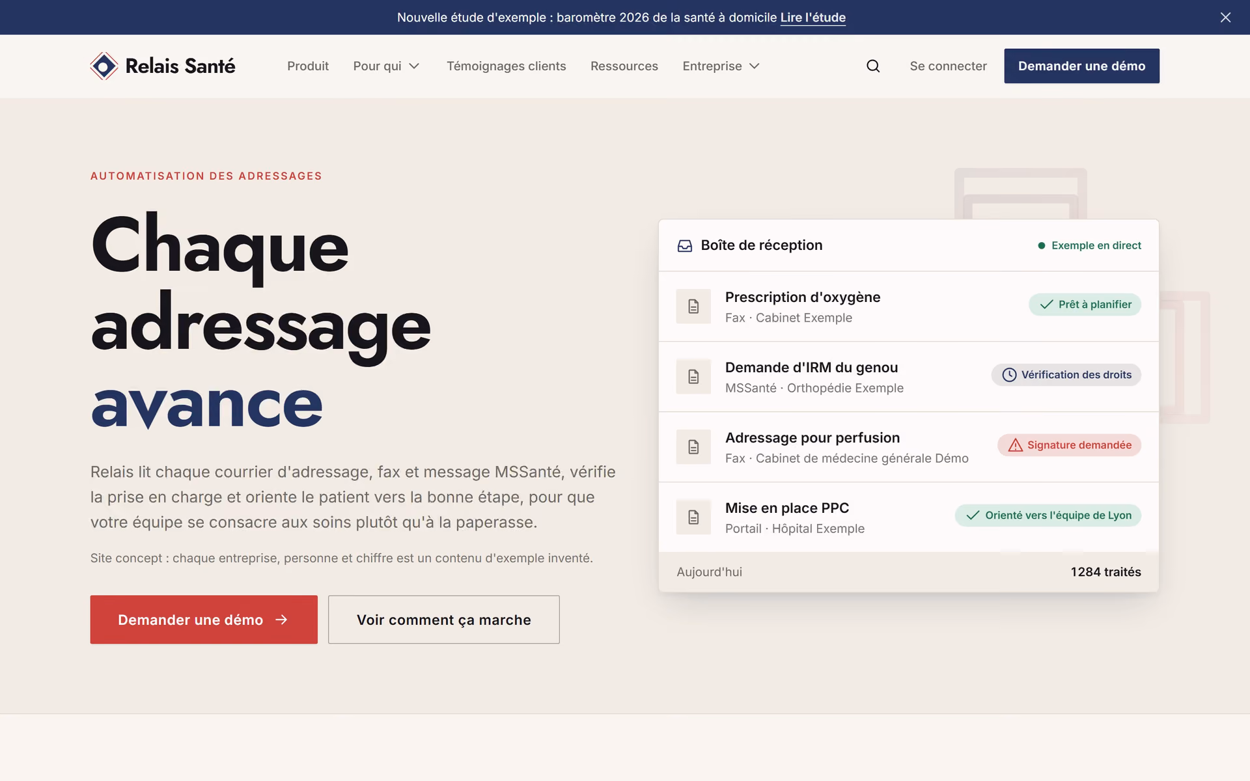The width and height of the screenshot is (1250, 781).
Task: Select the Prescription d'oxygène title
Action: pos(802,297)
